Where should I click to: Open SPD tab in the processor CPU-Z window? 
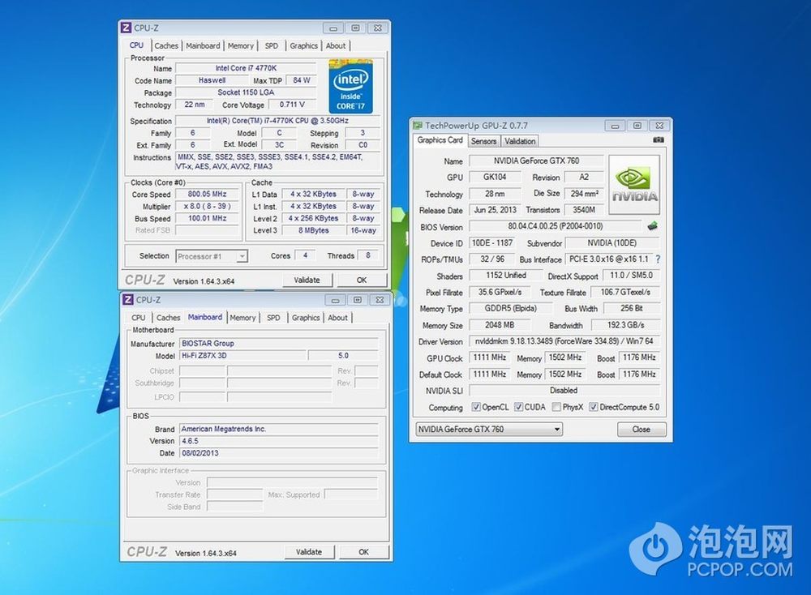click(272, 45)
